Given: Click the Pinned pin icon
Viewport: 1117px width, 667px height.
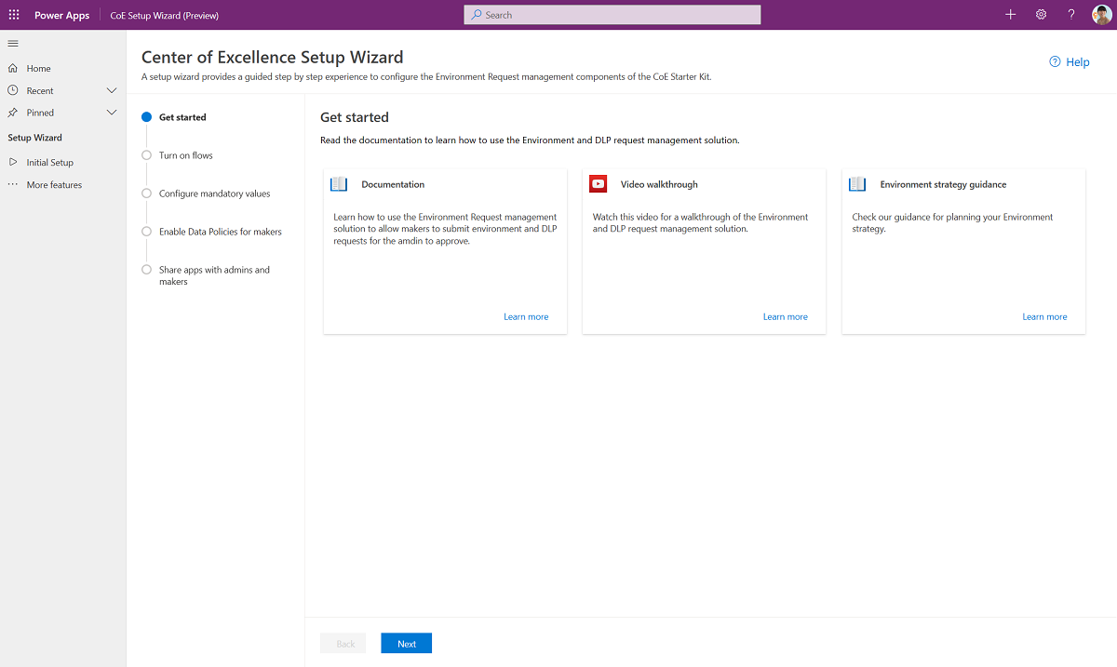Looking at the screenshot, I should (13, 113).
